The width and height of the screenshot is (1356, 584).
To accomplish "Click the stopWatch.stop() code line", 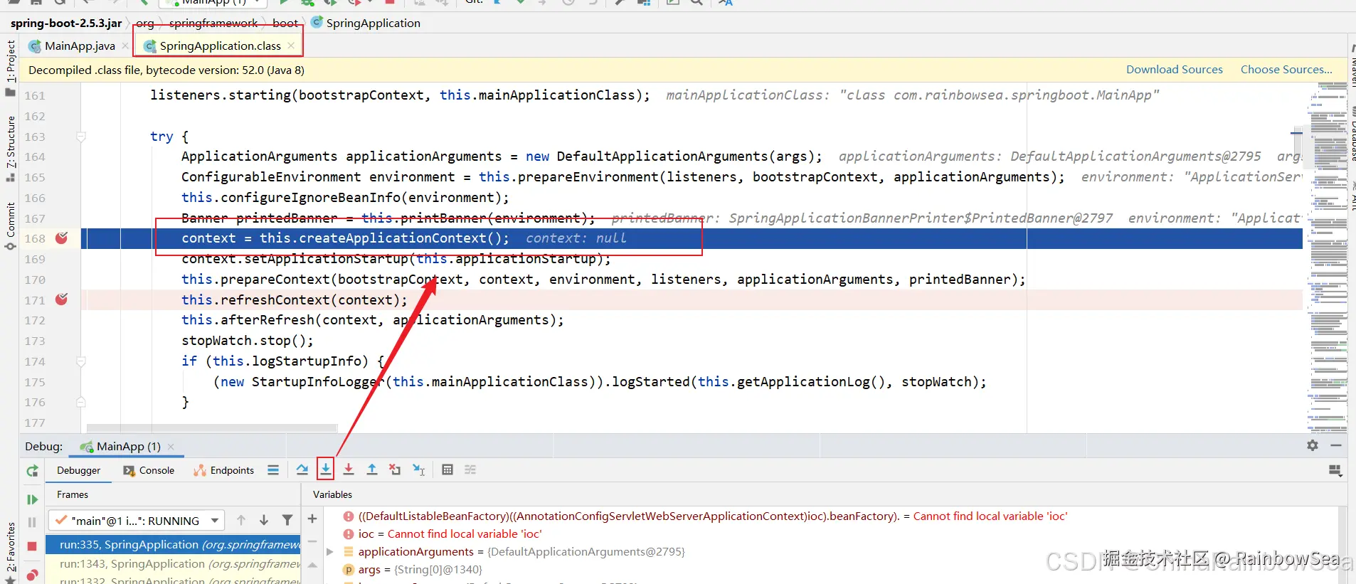I will click(247, 341).
